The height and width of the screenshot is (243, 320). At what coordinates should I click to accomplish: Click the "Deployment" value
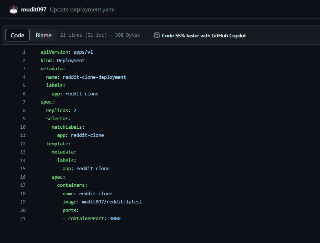click(x=70, y=60)
